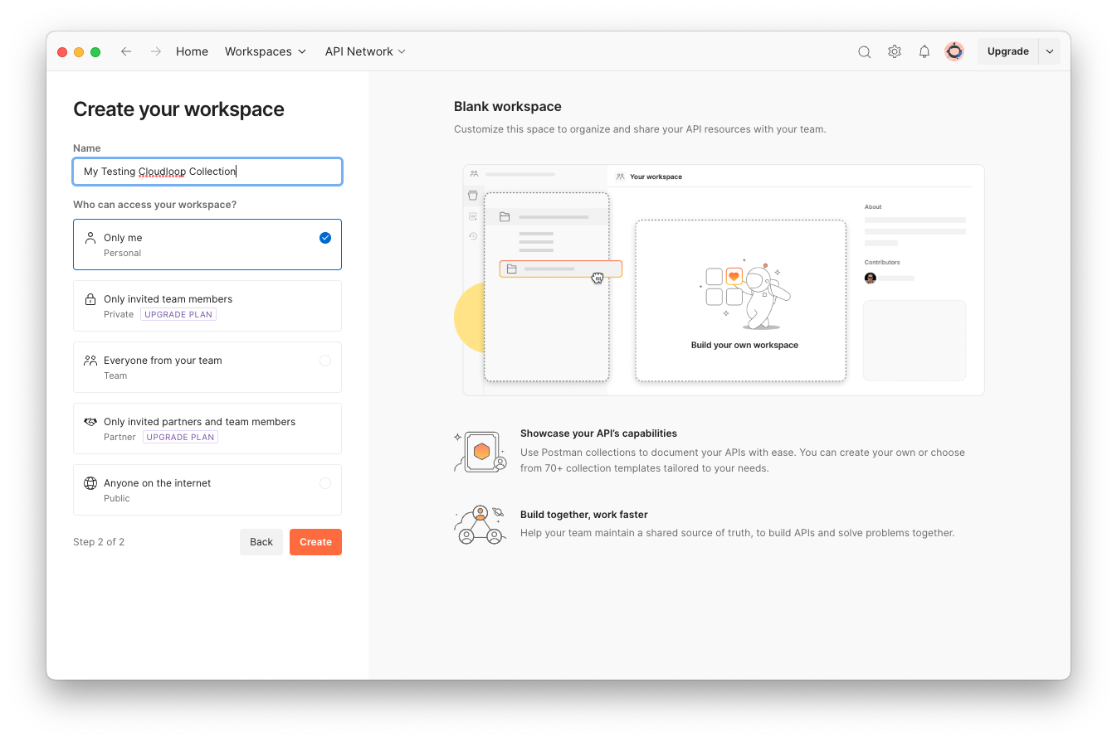Open search with the magnifying glass icon
This screenshot has width=1117, height=741.
pos(864,51)
